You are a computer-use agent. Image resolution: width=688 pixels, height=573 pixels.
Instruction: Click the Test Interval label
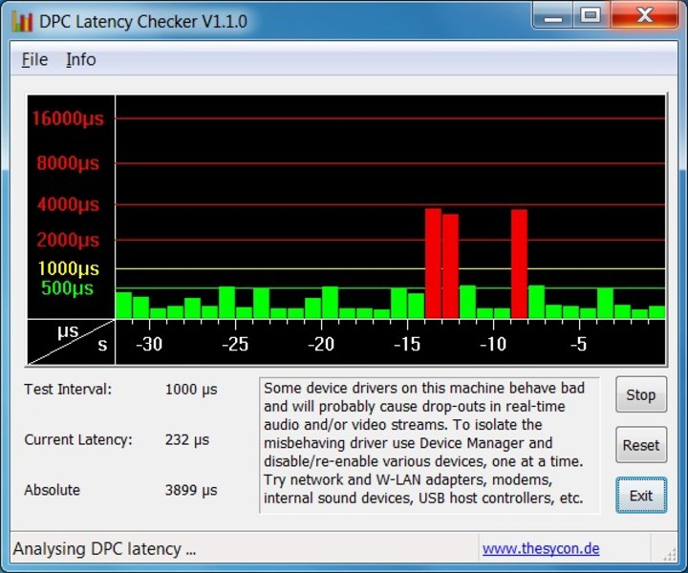68,390
